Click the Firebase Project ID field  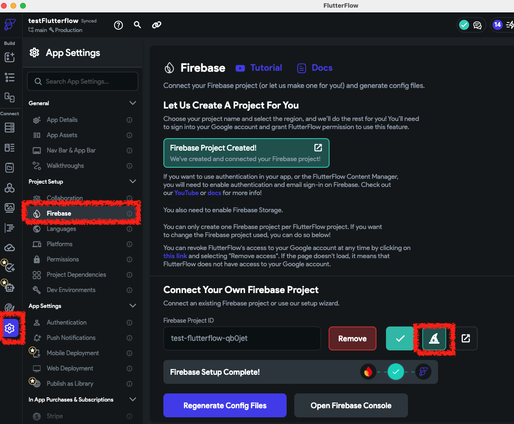pos(242,338)
